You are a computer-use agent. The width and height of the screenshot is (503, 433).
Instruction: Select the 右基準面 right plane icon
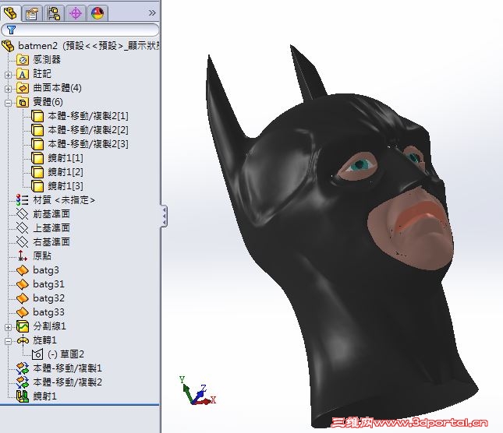pos(23,242)
